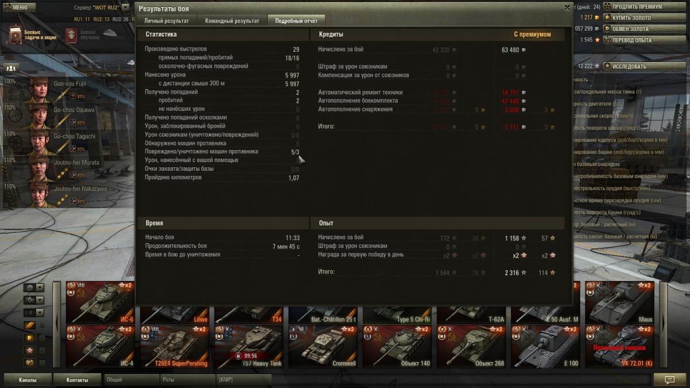Screen dimensions: 690x388
Task: Click the bottom medal filter icon
Action: [x=29, y=363]
